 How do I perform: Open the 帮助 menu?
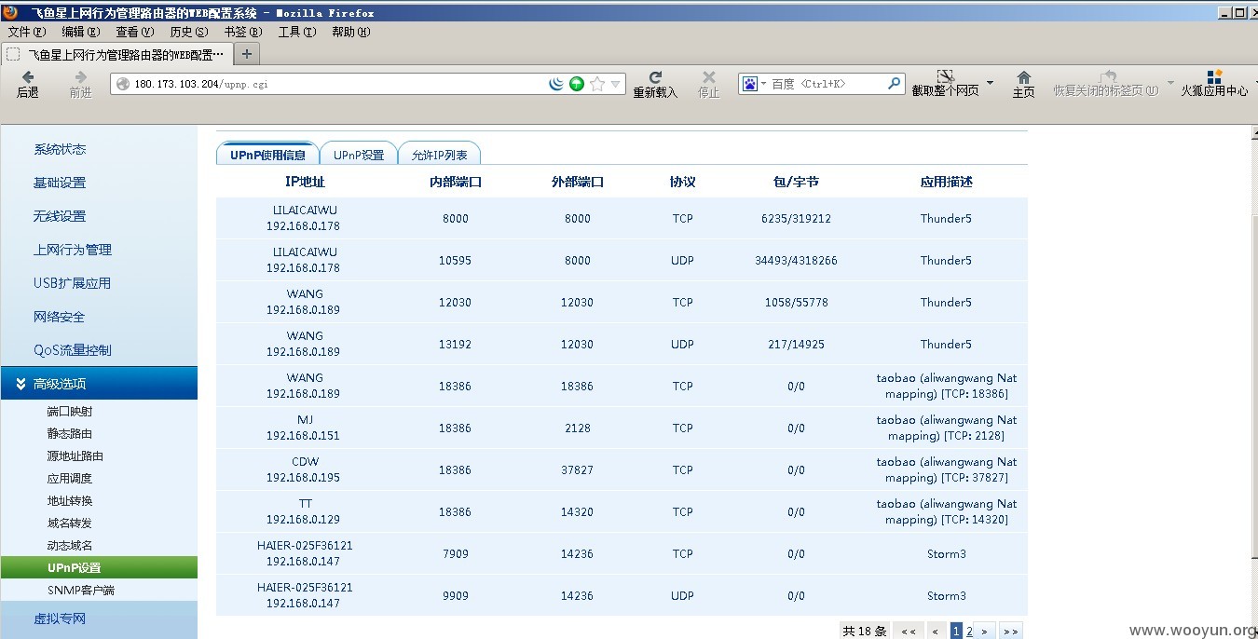(351, 32)
